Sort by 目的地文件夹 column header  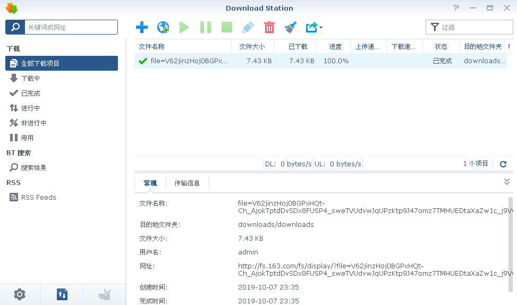(482, 46)
